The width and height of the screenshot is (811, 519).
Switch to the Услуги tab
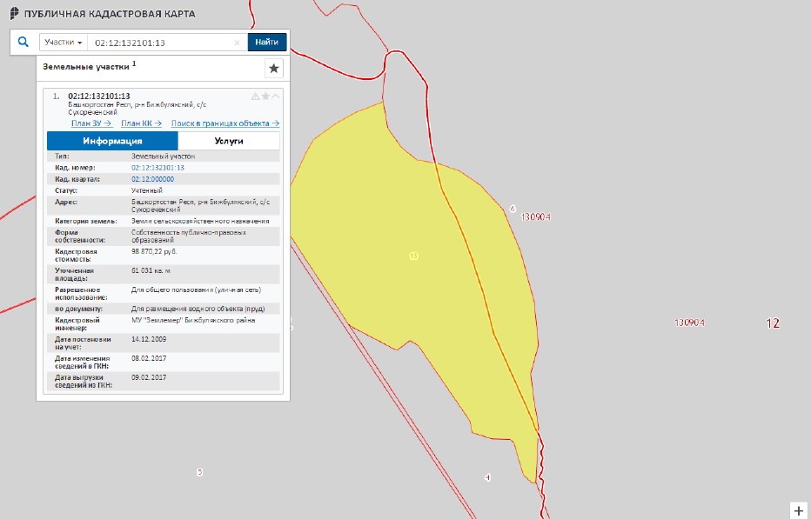click(228, 141)
